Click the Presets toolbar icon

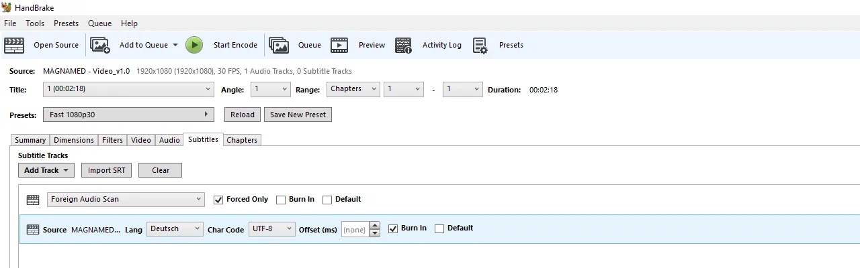pyautogui.click(x=480, y=45)
